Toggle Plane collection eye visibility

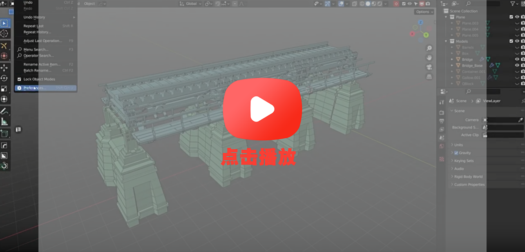click(517, 17)
